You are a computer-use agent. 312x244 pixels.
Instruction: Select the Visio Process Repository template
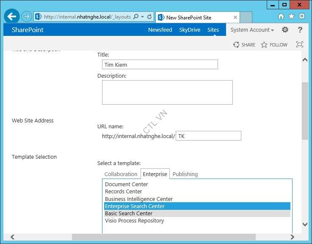(197, 221)
